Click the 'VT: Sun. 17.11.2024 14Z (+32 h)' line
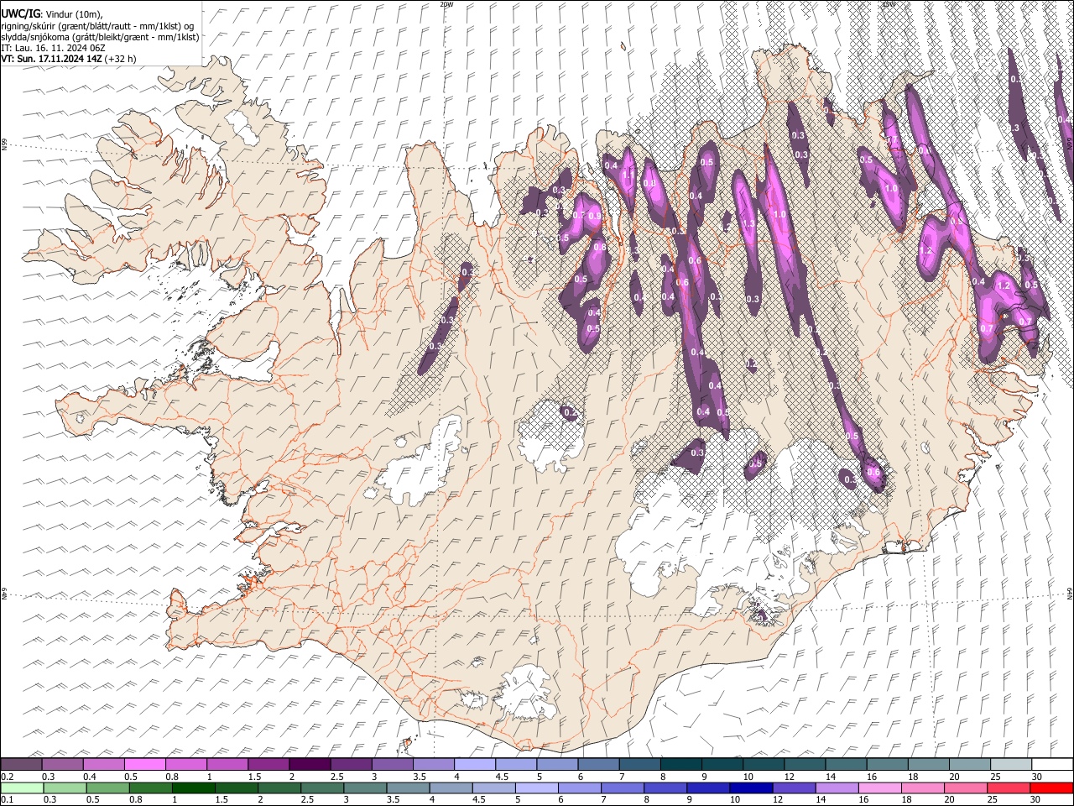1074x806 pixels. [x=68, y=60]
